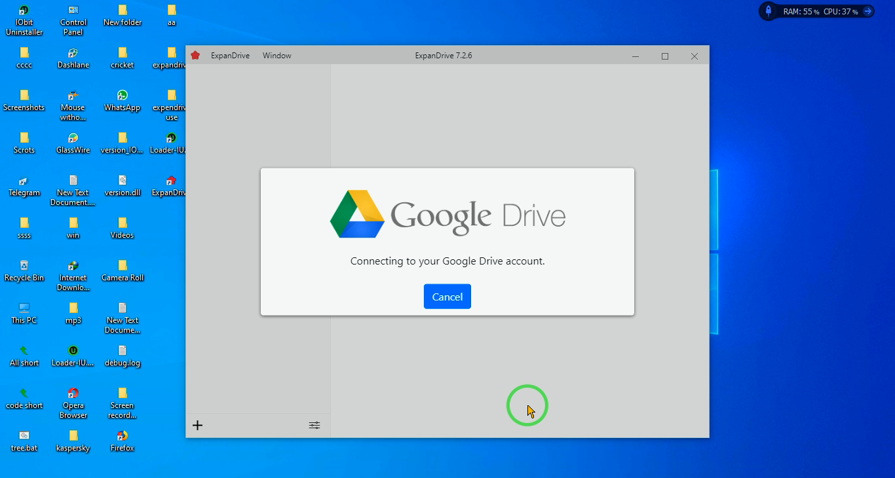Viewport: 895px width, 478px height.
Task: Select the WhatsApp desktop shortcut
Action: [123, 101]
